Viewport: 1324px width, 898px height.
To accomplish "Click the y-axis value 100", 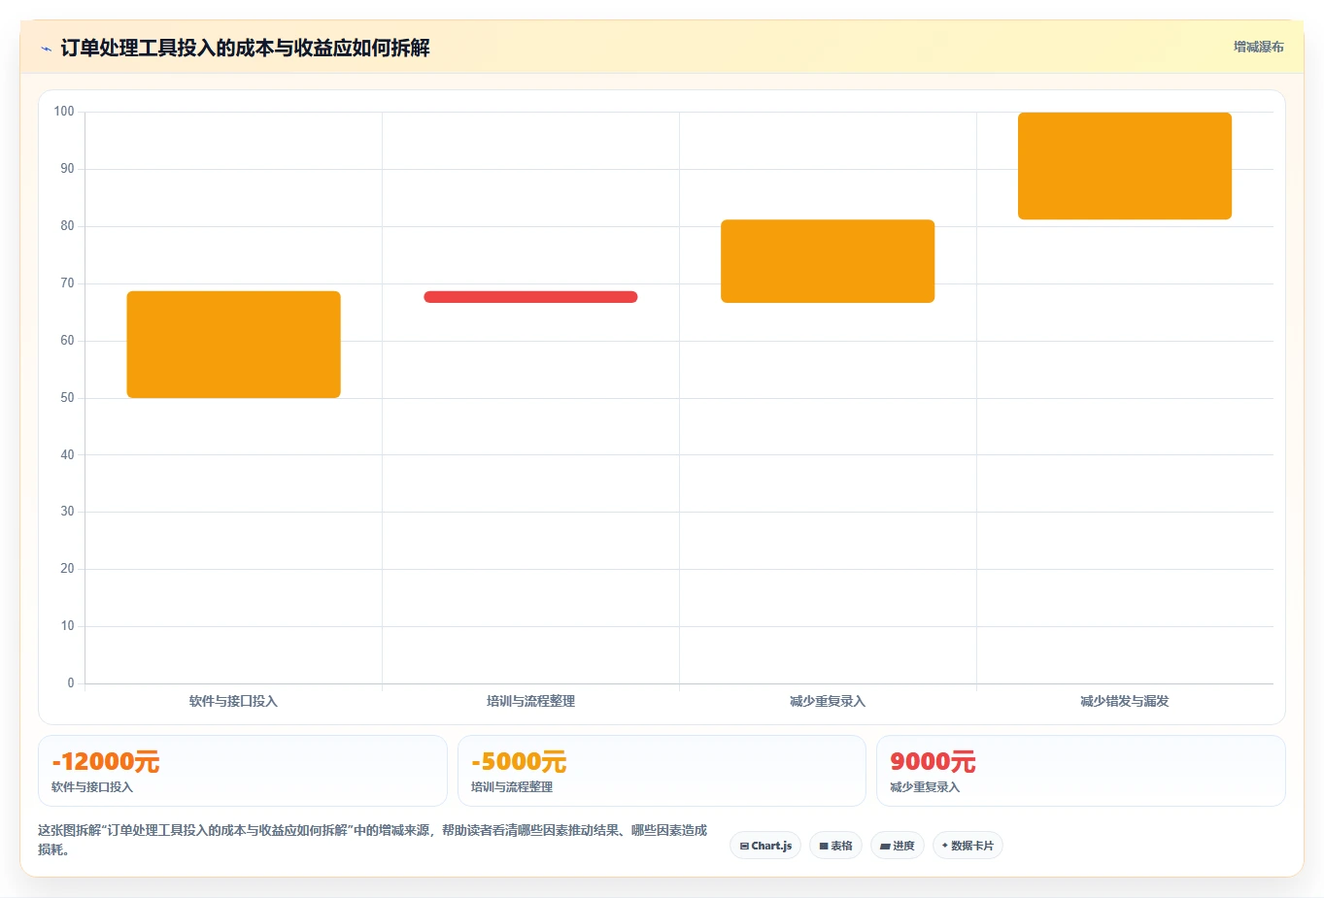I will point(64,112).
